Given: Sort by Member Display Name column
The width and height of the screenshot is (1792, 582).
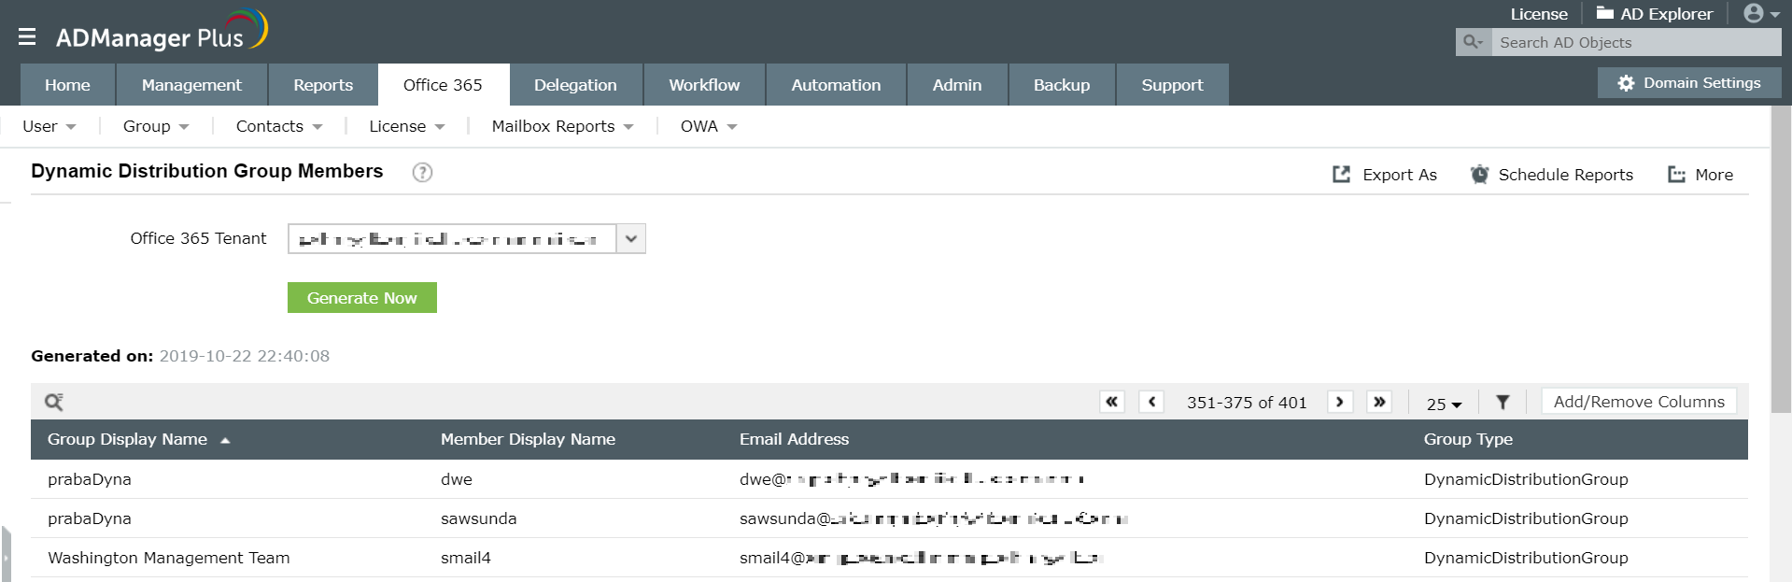Looking at the screenshot, I should pyautogui.click(x=528, y=439).
